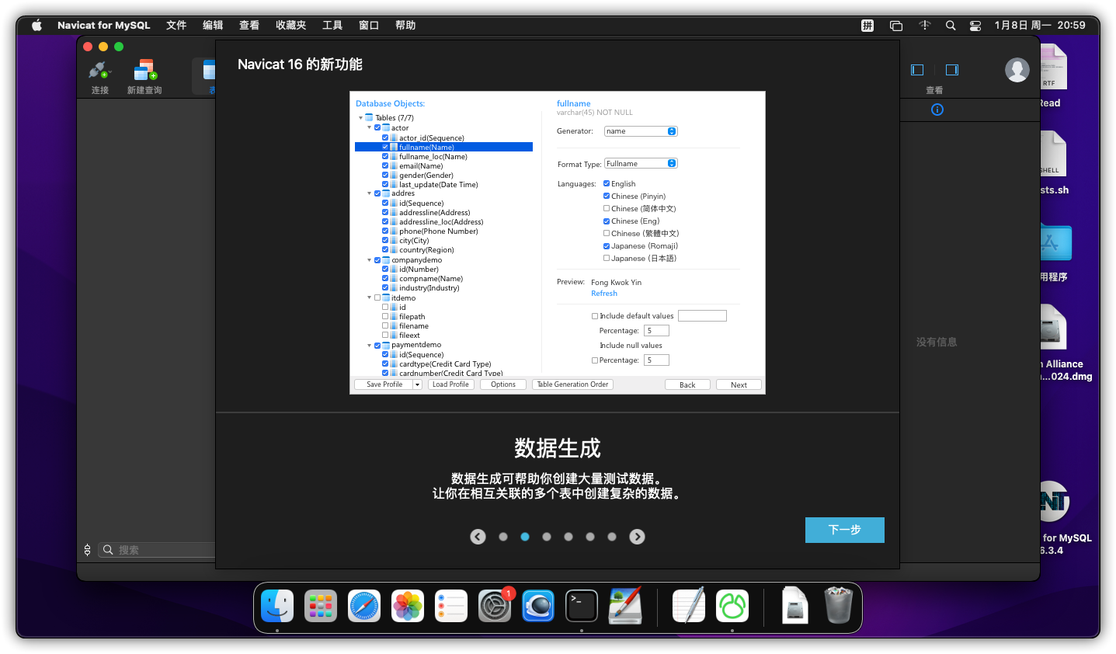
Task: Toggle the left sidebar pane icon
Action: pyautogui.click(x=917, y=70)
